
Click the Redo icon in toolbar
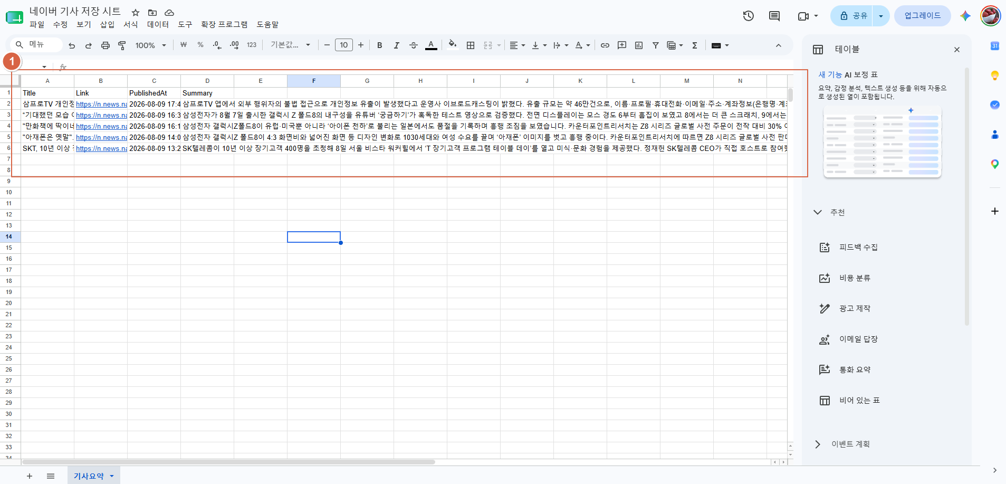89,45
